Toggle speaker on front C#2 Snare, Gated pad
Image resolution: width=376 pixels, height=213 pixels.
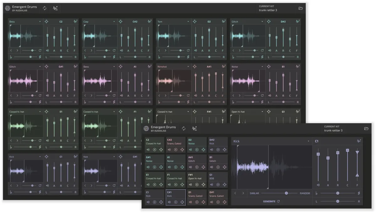click(x=169, y=150)
